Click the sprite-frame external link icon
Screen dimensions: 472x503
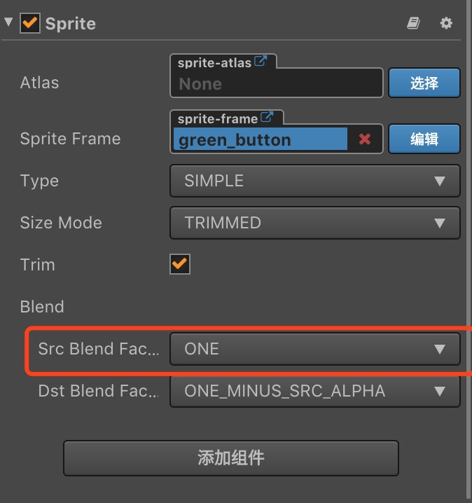[267, 117]
